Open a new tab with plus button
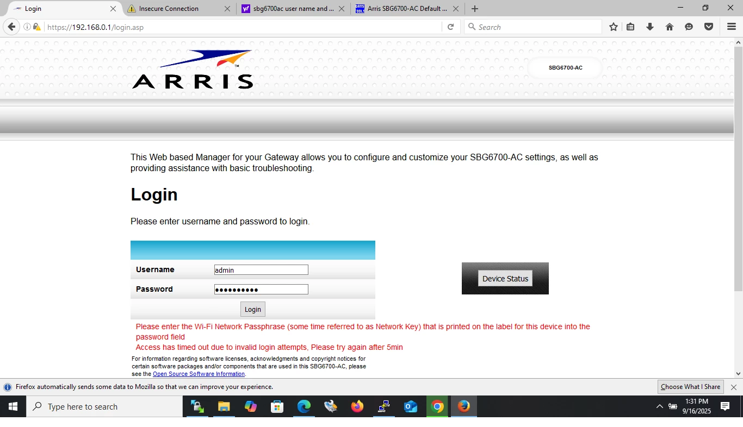 click(x=475, y=9)
